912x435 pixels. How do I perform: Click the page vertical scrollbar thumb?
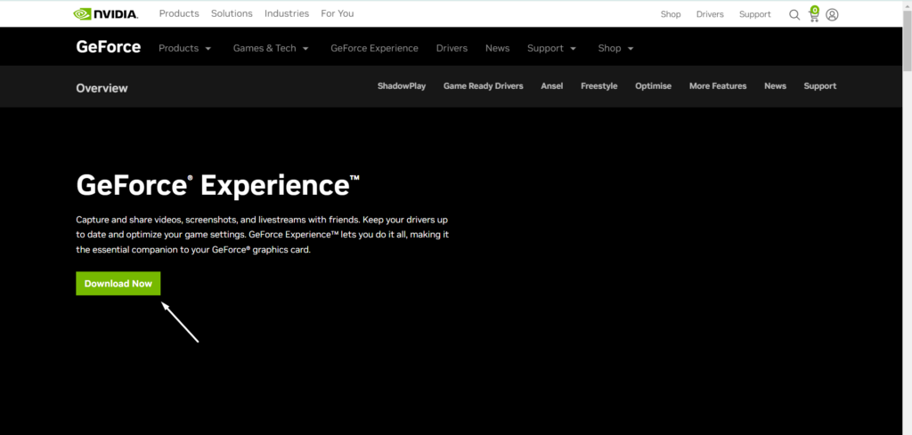pos(907,39)
